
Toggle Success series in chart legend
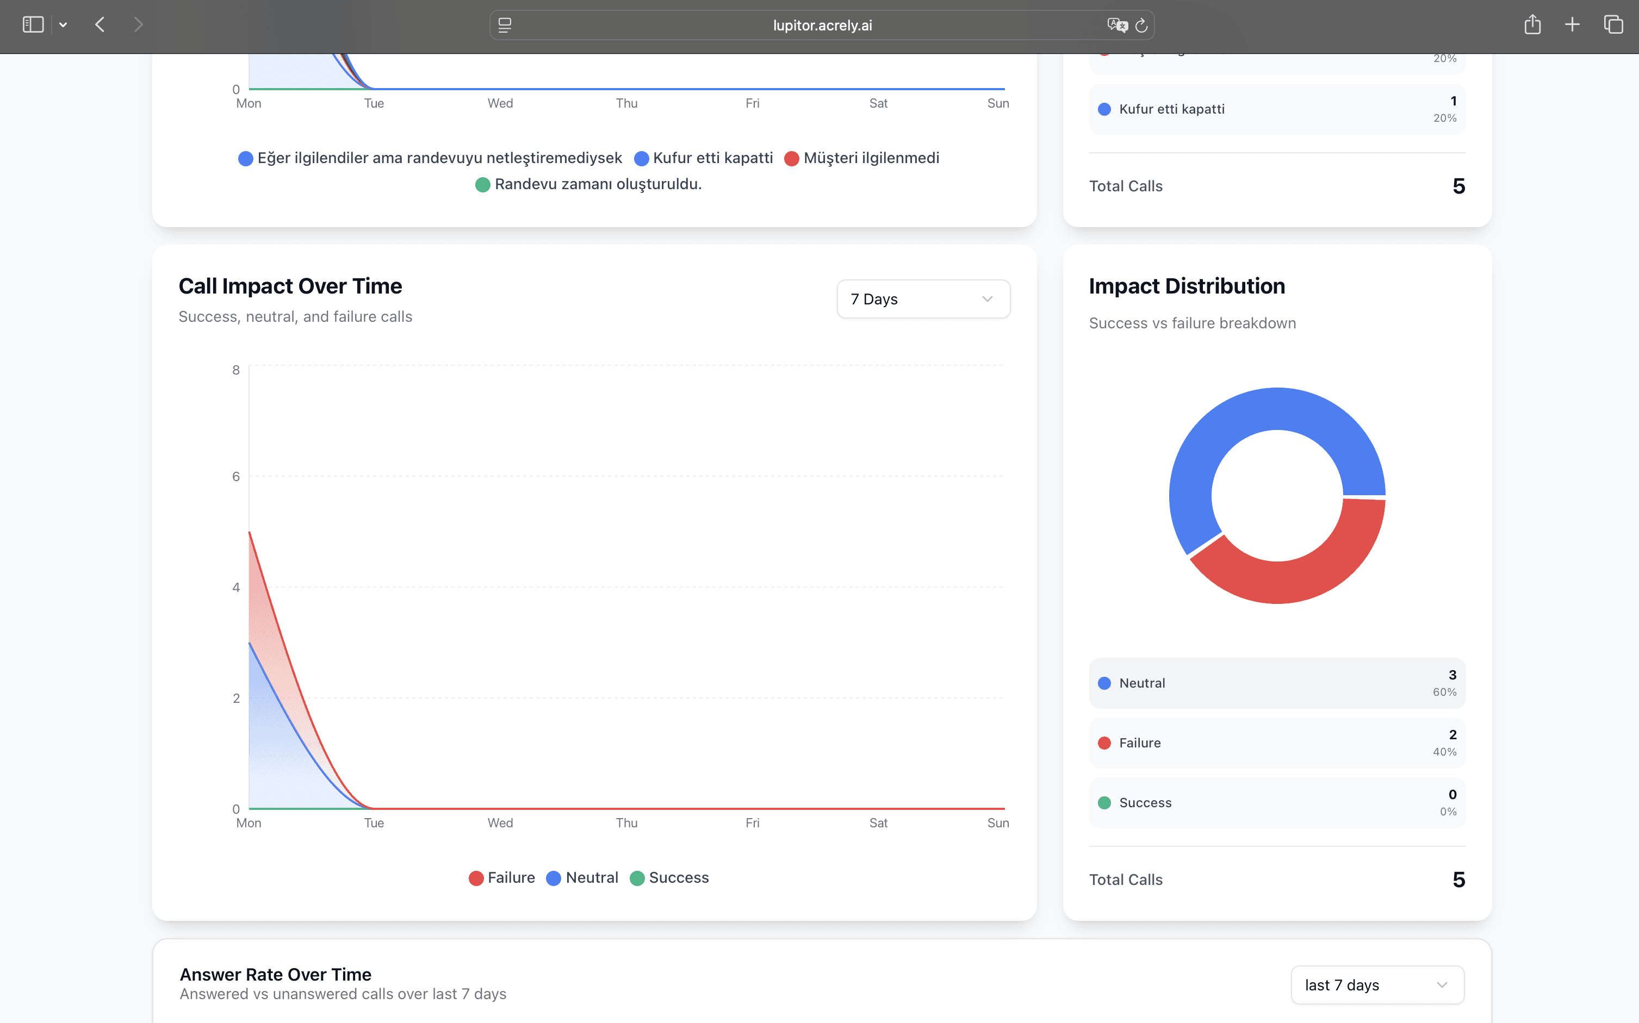tap(669, 877)
